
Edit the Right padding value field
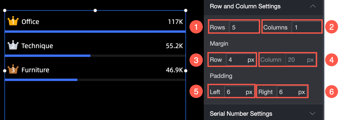click(x=292, y=92)
